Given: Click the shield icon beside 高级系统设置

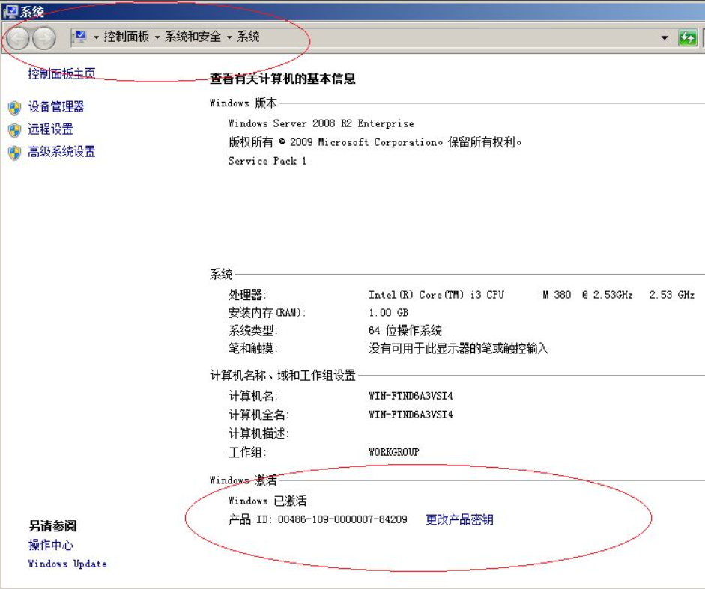Looking at the screenshot, I should [x=14, y=153].
